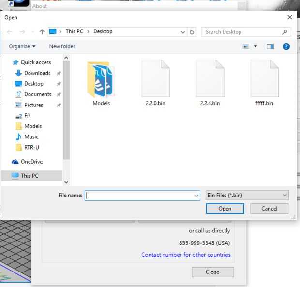Expand the File name dropdown arrow
This screenshot has width=300, height=287.
click(x=196, y=196)
